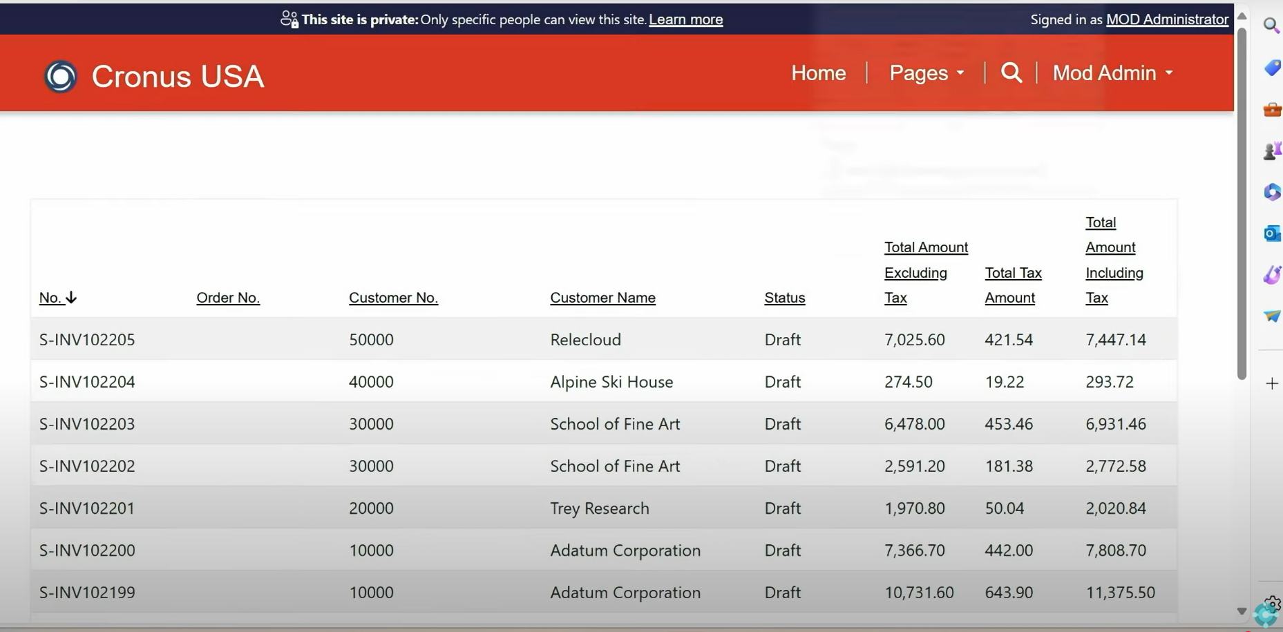This screenshot has width=1283, height=632.
Task: Sort by Customer Name column header
Action: click(x=602, y=298)
